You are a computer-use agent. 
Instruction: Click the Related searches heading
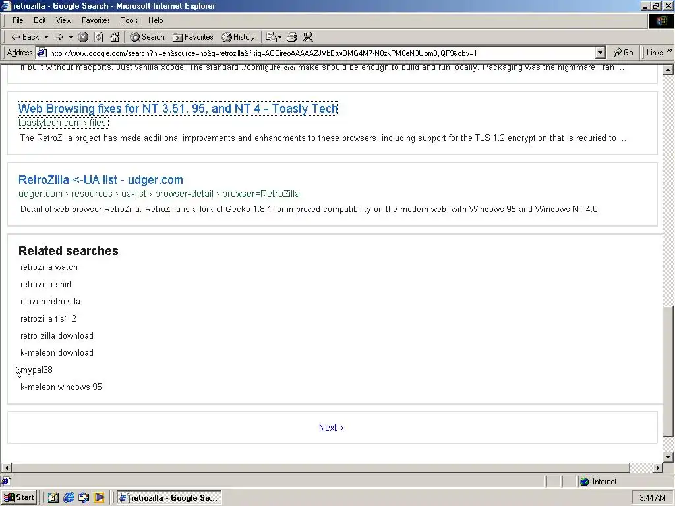[68, 251]
